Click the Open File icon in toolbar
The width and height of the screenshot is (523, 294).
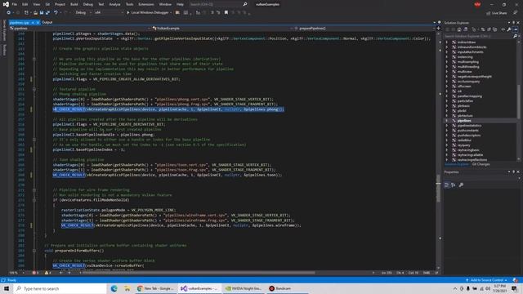pos(35,13)
